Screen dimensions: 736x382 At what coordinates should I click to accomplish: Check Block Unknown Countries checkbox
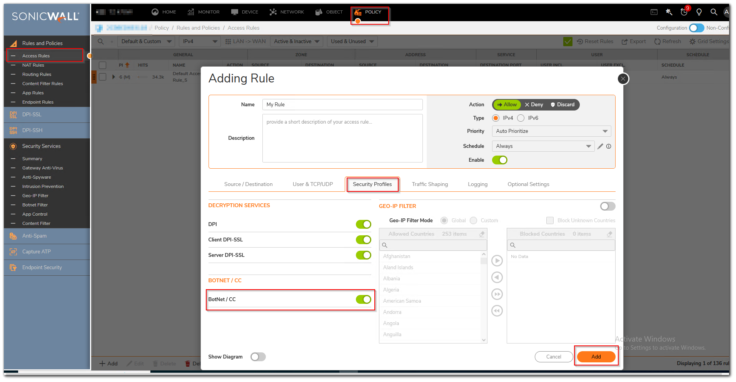click(x=550, y=221)
